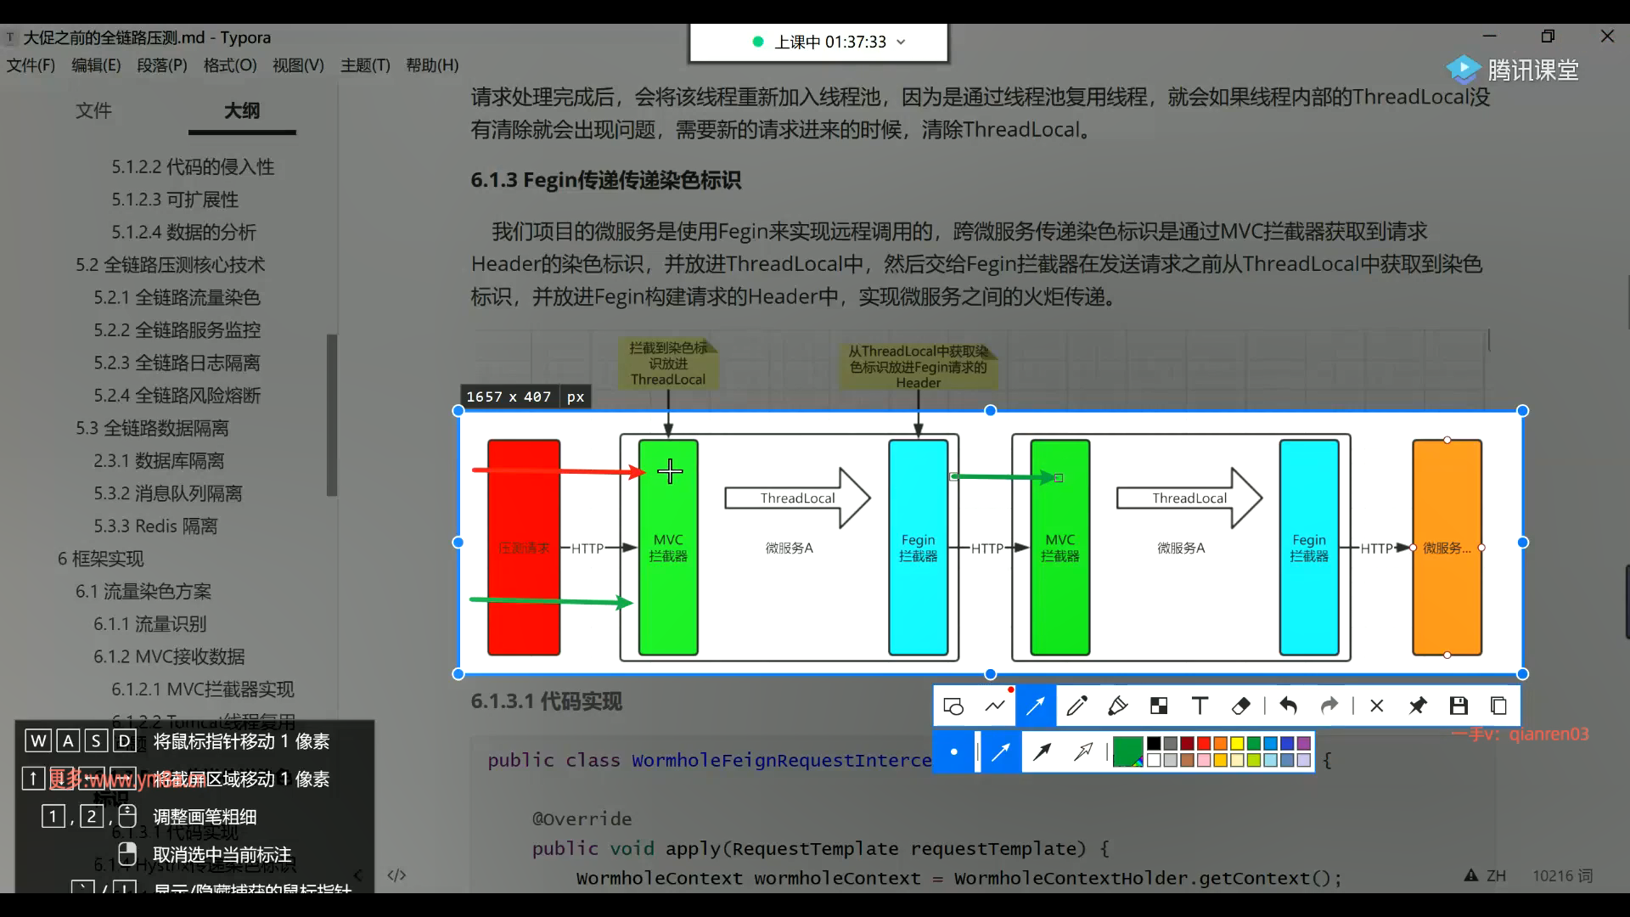Screen dimensions: 1630x917
Task: Expand the 上课中 class timer dropdown
Action: point(901,42)
